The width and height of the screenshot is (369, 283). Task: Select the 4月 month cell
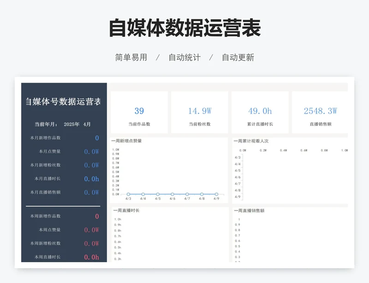(x=87, y=124)
